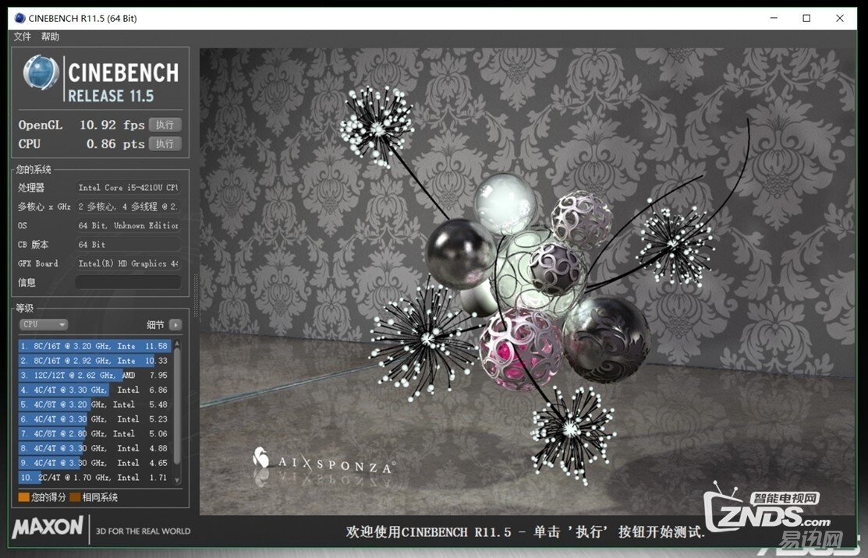
Task: Click into the 信息 input field
Action: point(128,283)
